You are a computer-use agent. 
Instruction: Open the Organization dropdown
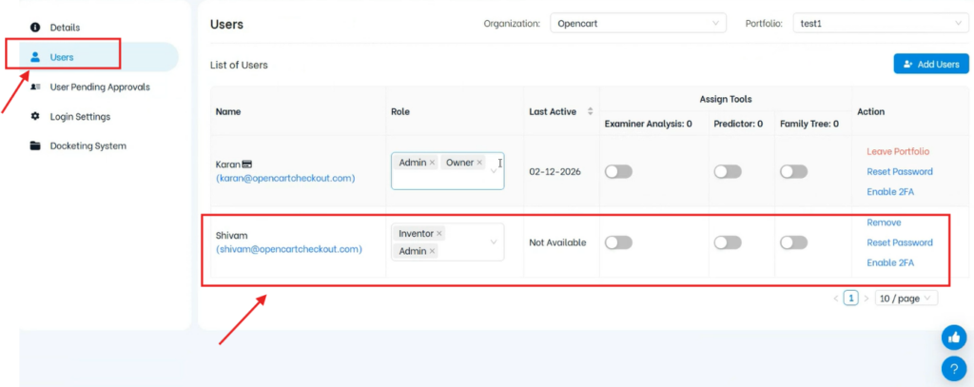click(x=637, y=23)
